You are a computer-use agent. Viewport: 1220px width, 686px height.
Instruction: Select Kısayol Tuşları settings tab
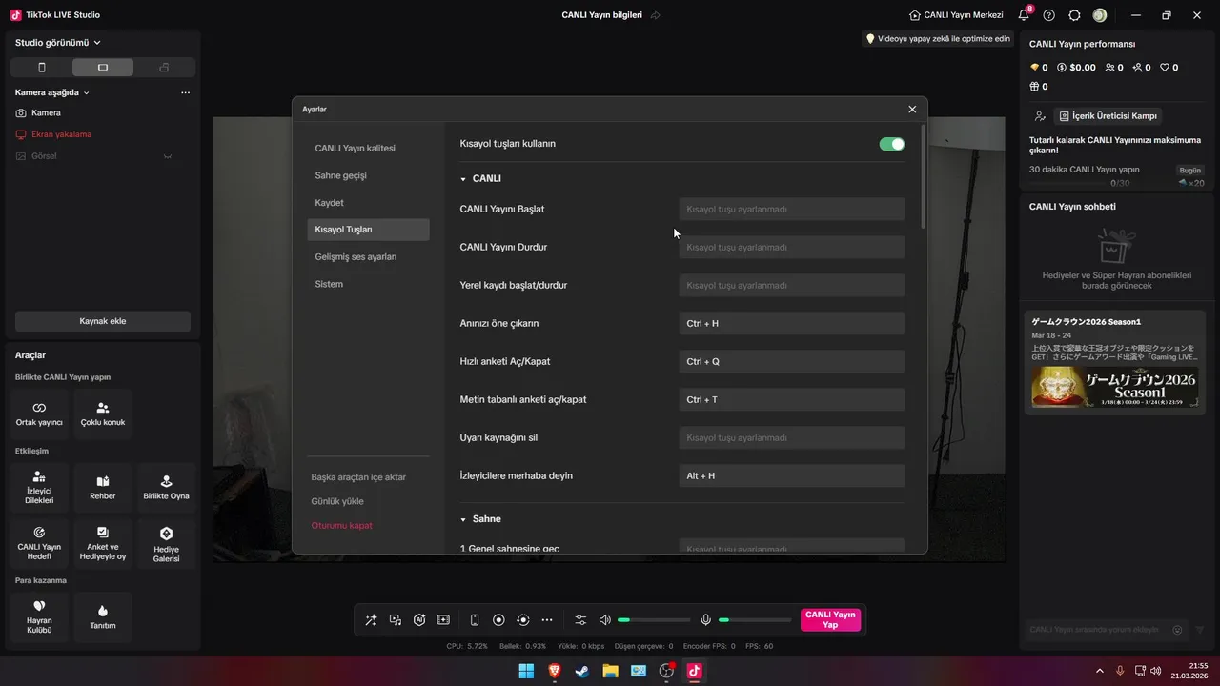[x=368, y=230]
